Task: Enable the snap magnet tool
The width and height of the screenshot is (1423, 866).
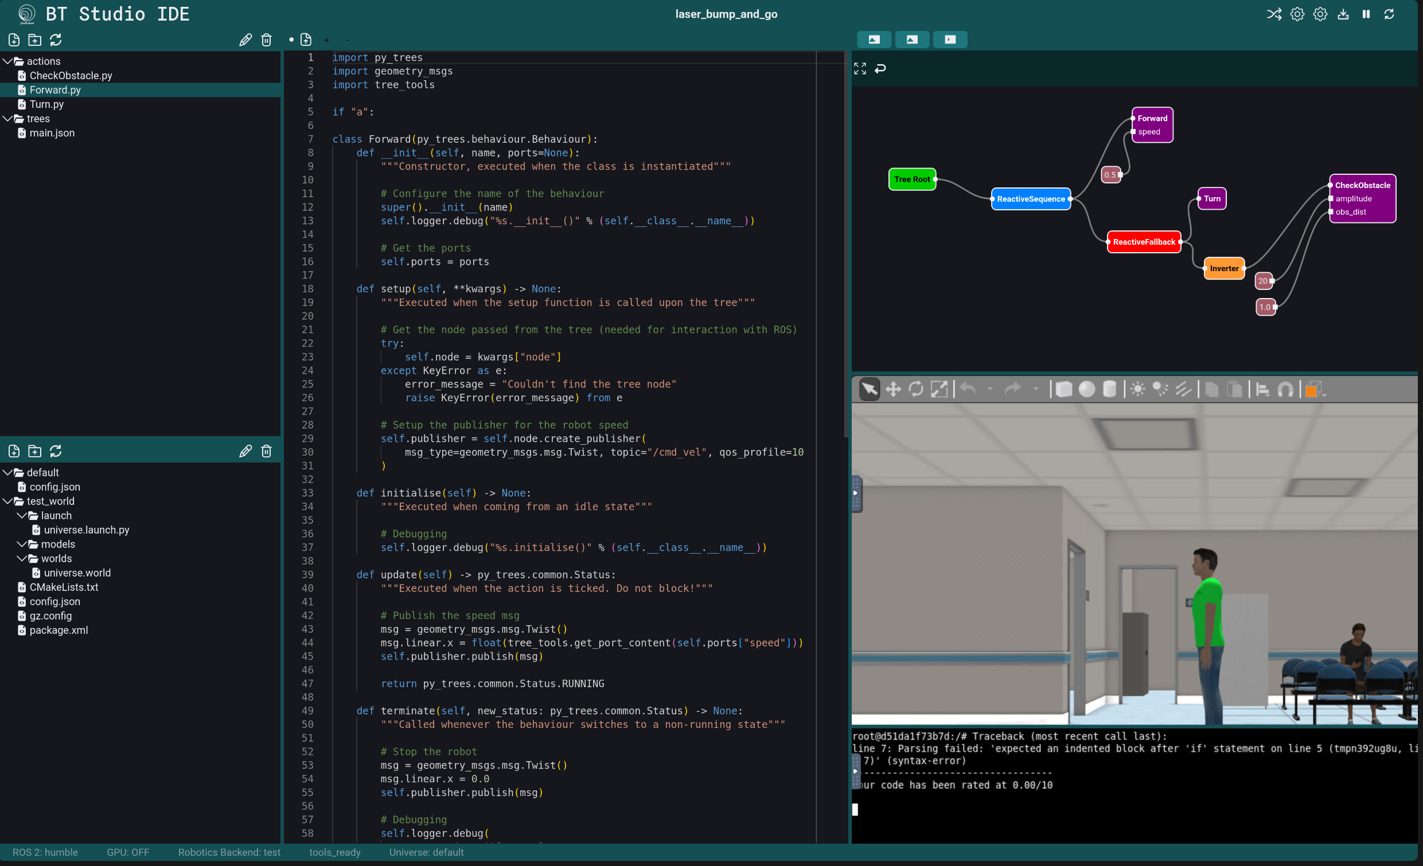Action: [x=1285, y=390]
